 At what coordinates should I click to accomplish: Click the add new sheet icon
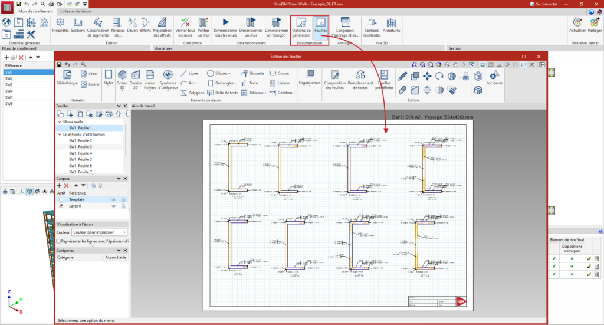pos(70,114)
